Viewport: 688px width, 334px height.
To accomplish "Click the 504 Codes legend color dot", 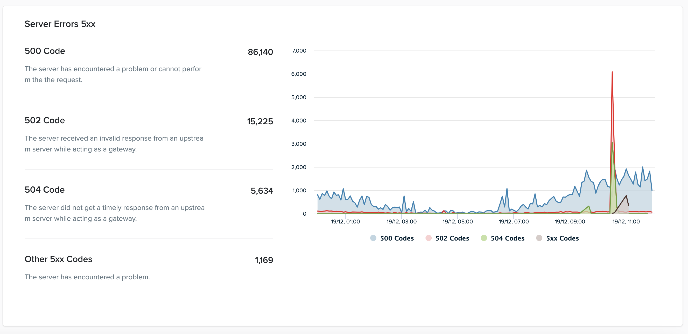I will click(x=484, y=238).
